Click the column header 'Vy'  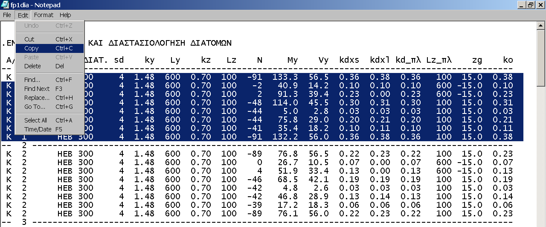coord(324,60)
